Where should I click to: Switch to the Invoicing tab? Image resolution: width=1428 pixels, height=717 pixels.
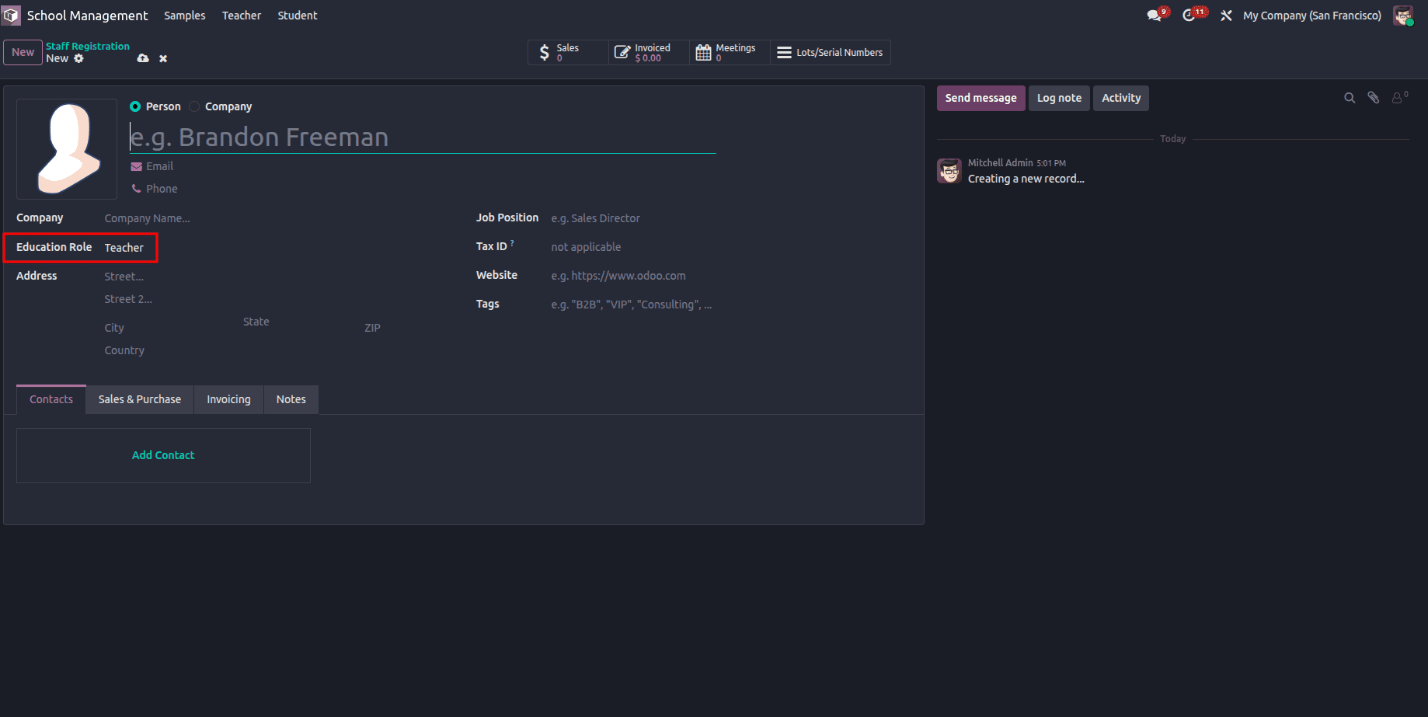coord(228,399)
